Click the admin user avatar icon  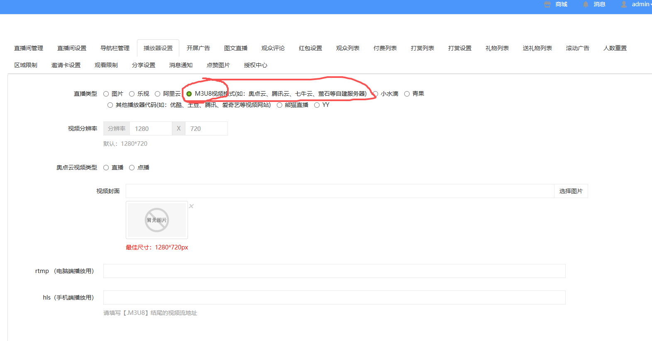pyautogui.click(x=624, y=5)
